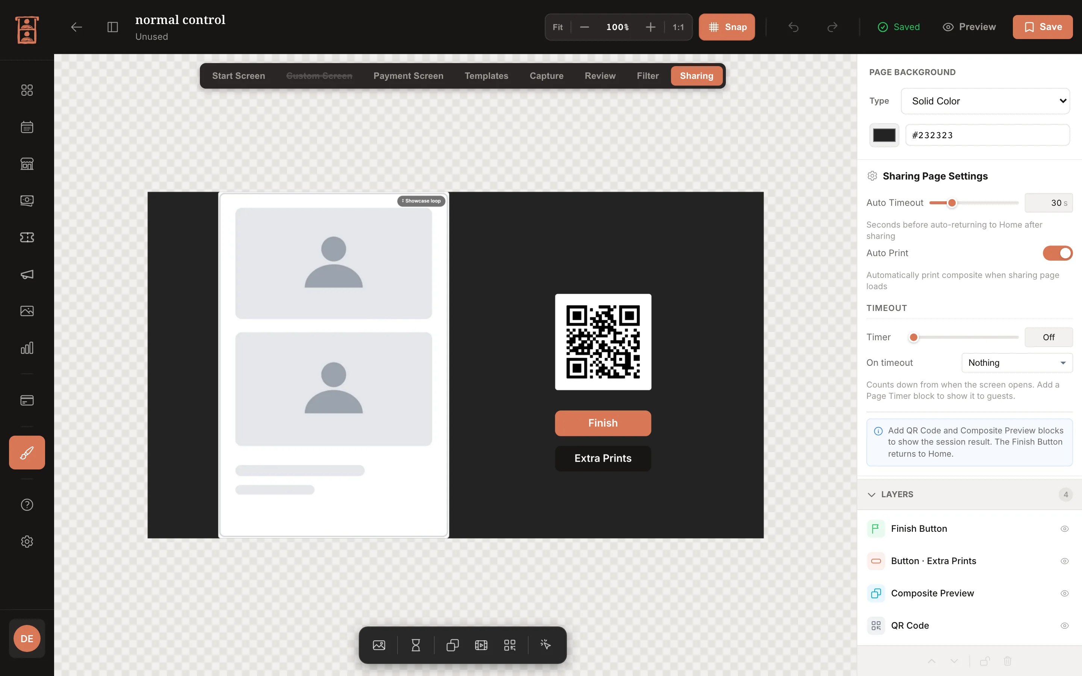Disable the Auto Print toggle
Screen dimensions: 1082x676
point(1058,253)
